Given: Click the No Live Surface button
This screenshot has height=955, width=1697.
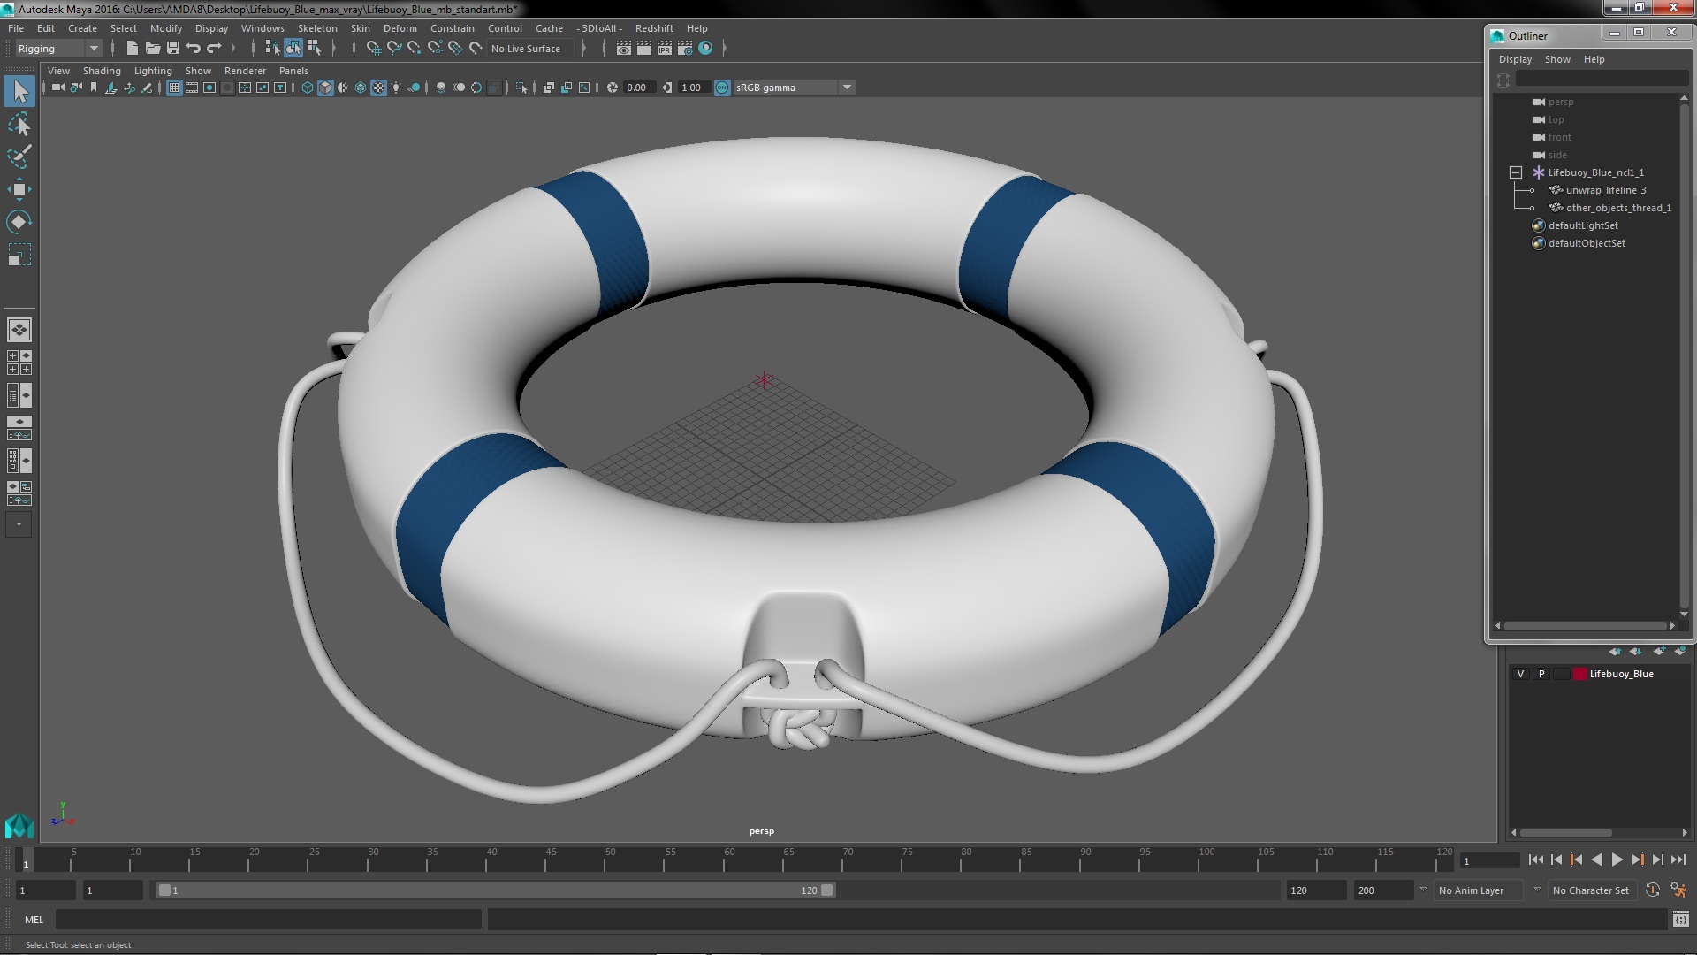Looking at the screenshot, I should click(x=525, y=49).
